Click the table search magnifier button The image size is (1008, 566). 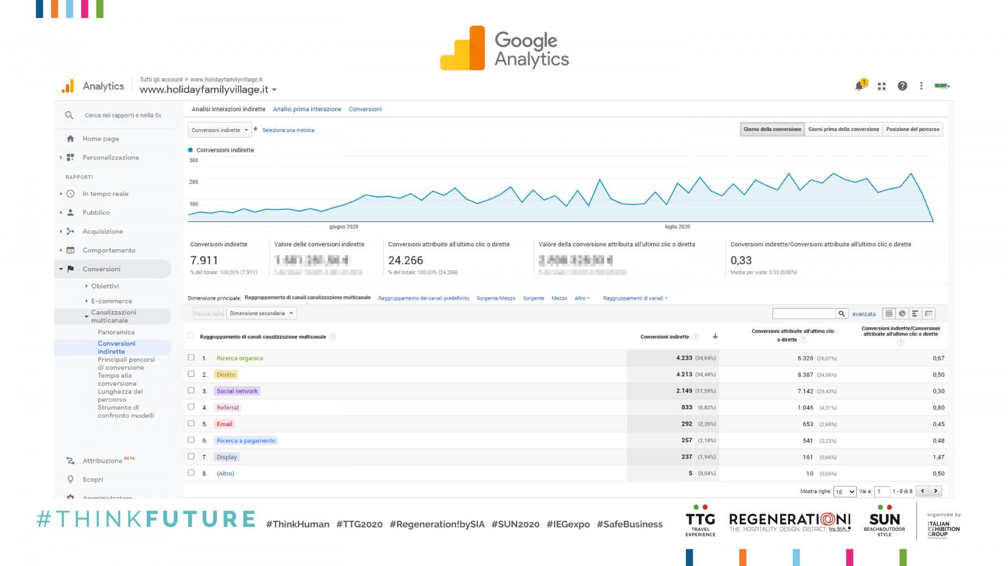point(841,314)
